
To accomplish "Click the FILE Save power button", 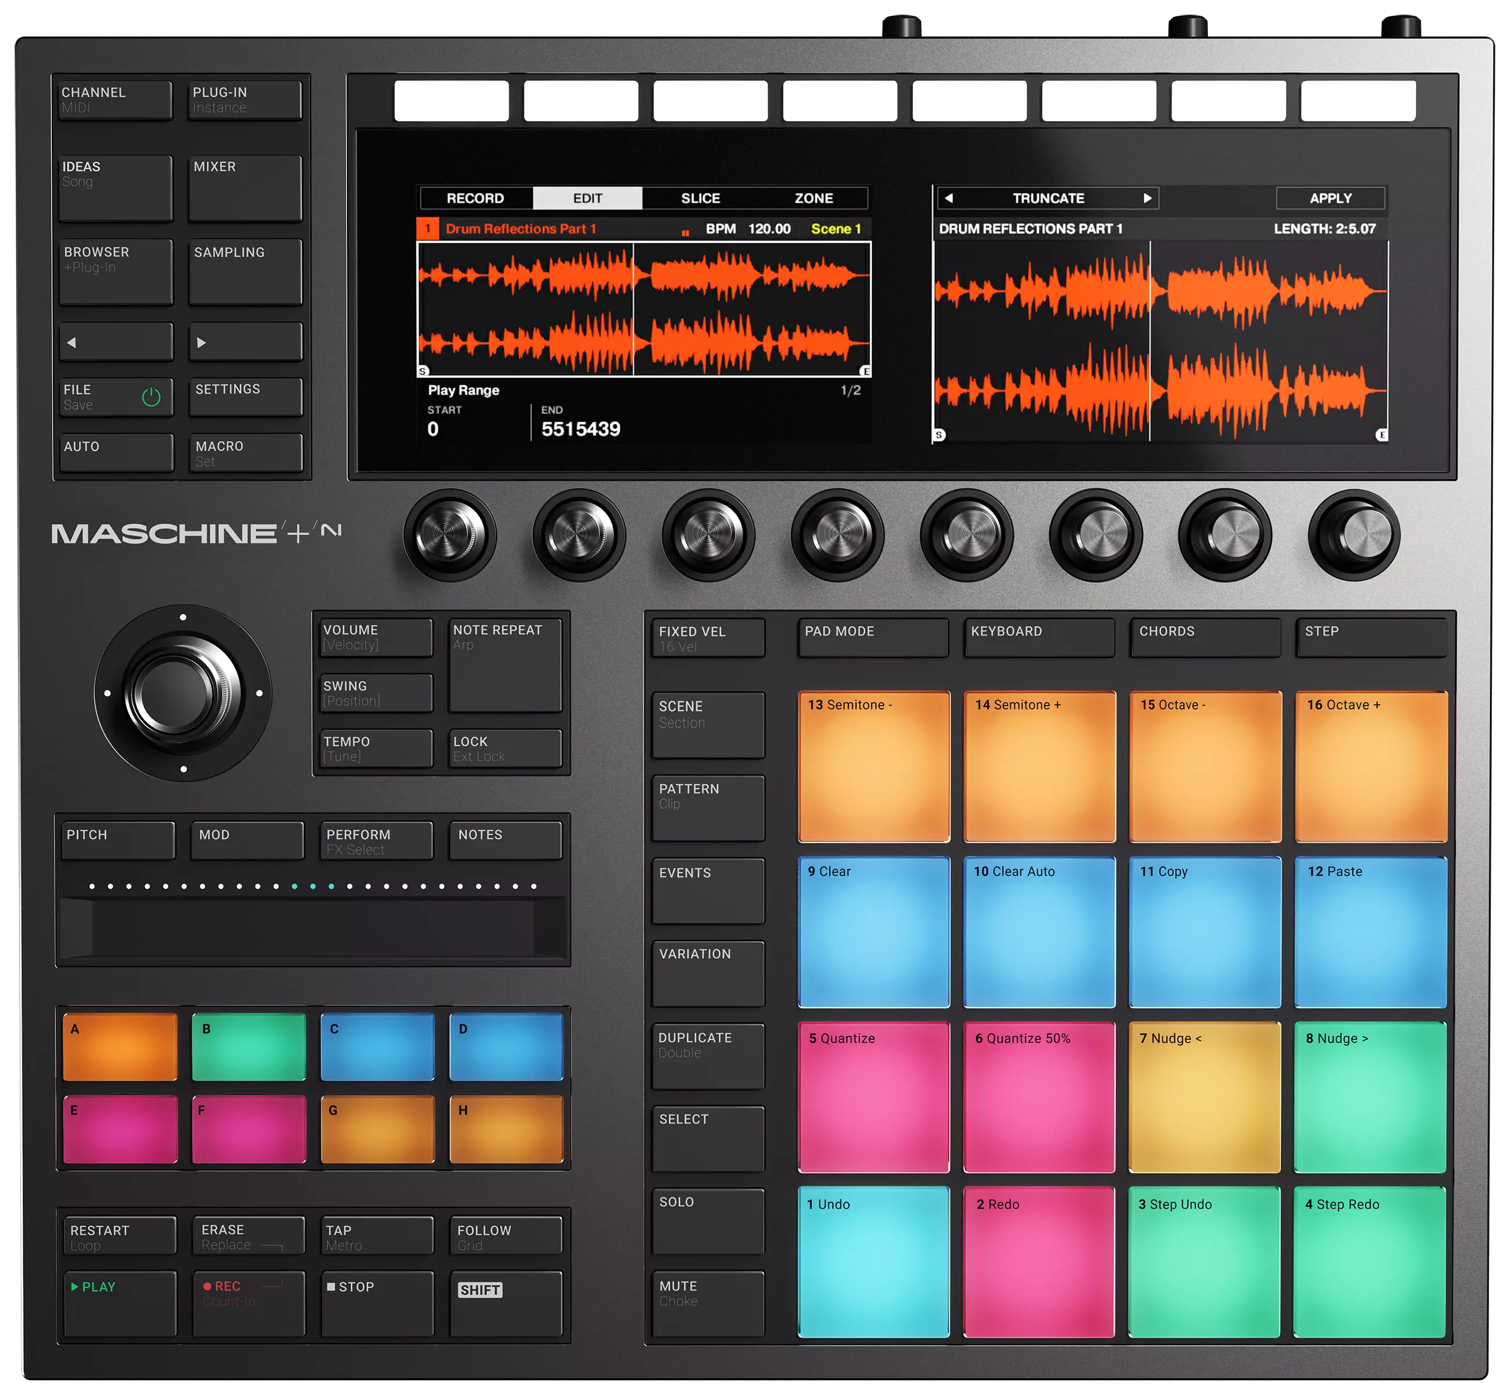I will 116,397.
